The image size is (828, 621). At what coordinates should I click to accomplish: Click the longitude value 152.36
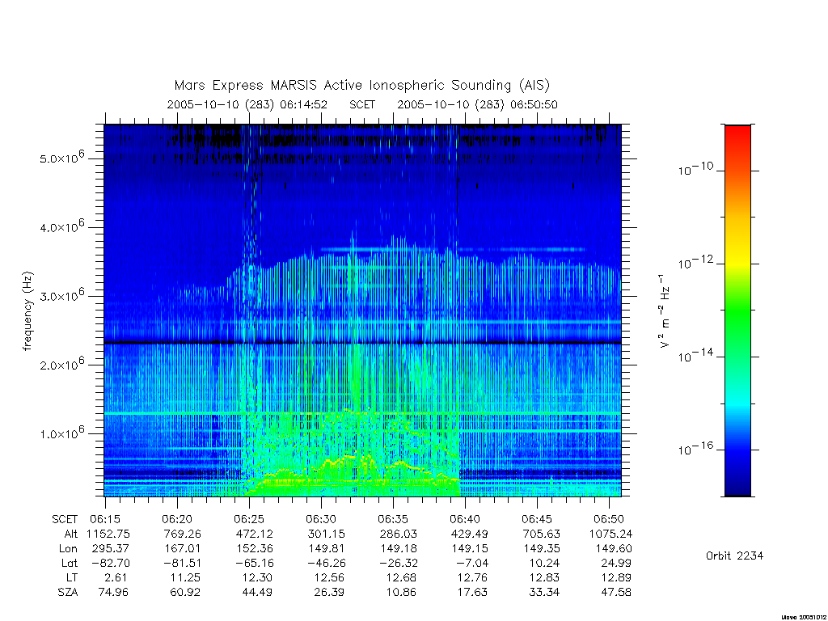point(255,549)
